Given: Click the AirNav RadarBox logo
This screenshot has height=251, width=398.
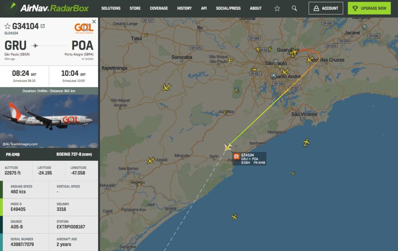Looking at the screenshot, I should 47,8.
